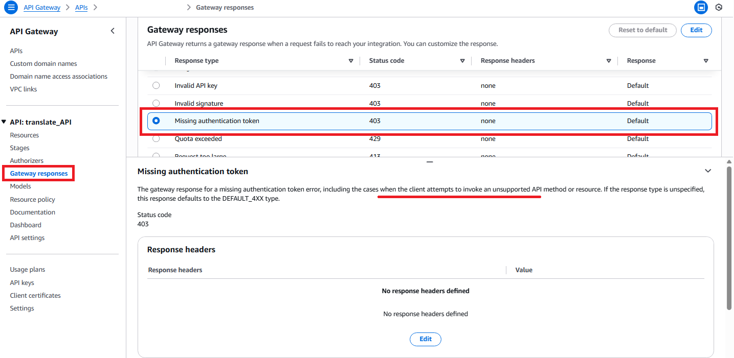Click the split panel resize handle
This screenshot has width=734, height=358.
[430, 161]
